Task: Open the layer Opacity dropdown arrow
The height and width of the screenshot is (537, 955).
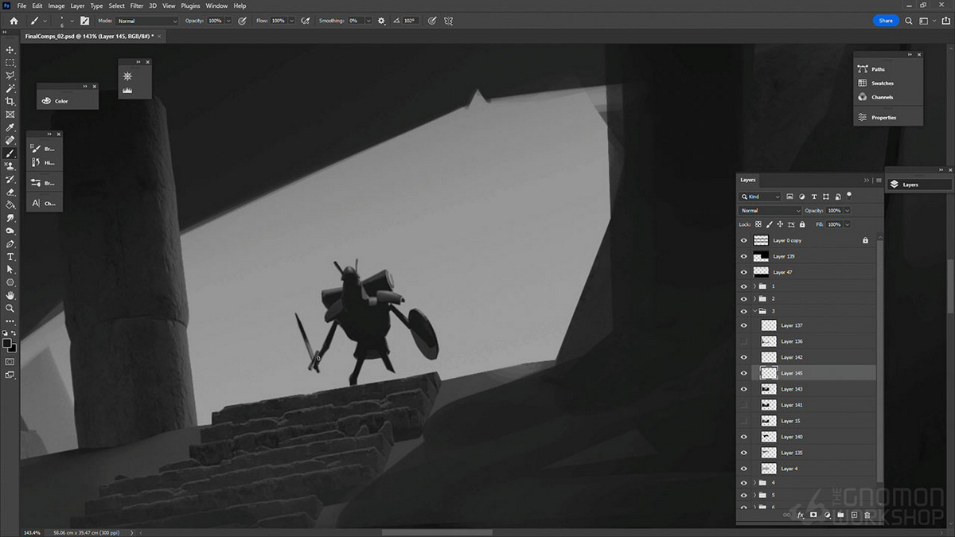Action: pos(847,211)
